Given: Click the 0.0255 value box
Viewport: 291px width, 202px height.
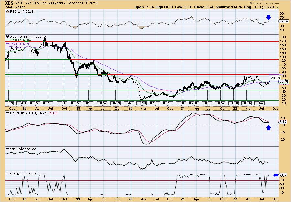Looking at the screenshot, I should 35,103.
